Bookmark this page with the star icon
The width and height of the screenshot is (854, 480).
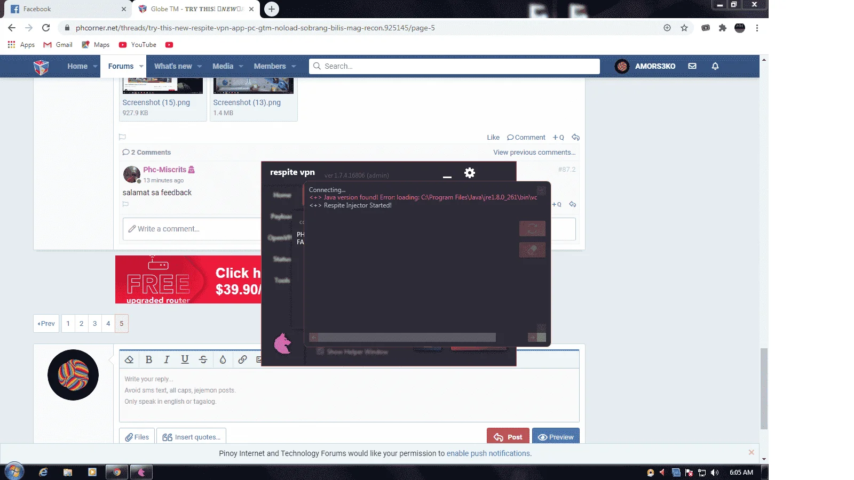[x=684, y=28]
